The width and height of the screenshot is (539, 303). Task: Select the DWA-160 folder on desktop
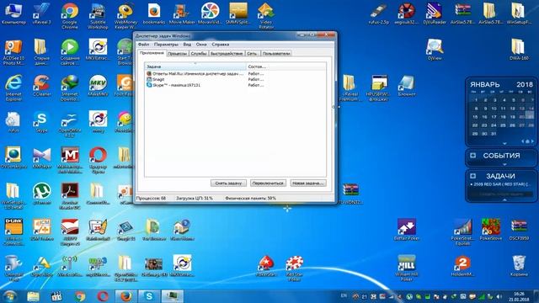[519, 50]
